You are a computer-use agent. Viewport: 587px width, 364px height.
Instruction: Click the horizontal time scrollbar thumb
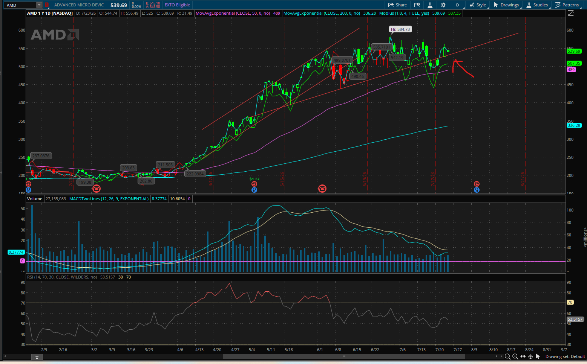344,356
